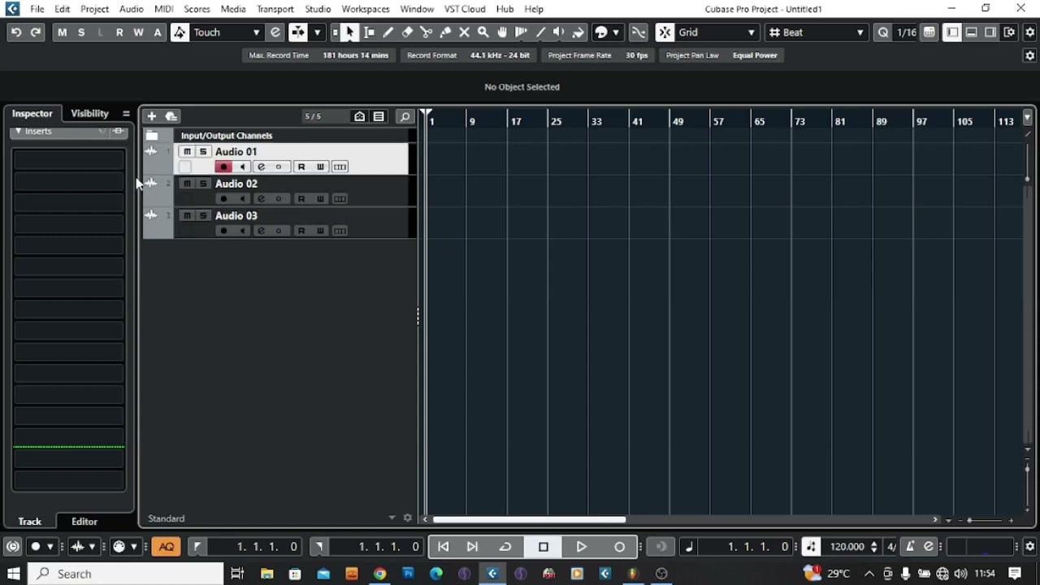Click the Stop button in transport
Image resolution: width=1040 pixels, height=585 pixels.
(544, 547)
